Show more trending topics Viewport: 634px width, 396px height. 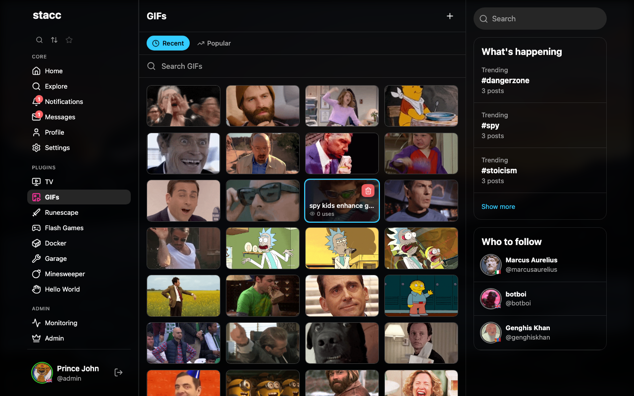click(498, 206)
